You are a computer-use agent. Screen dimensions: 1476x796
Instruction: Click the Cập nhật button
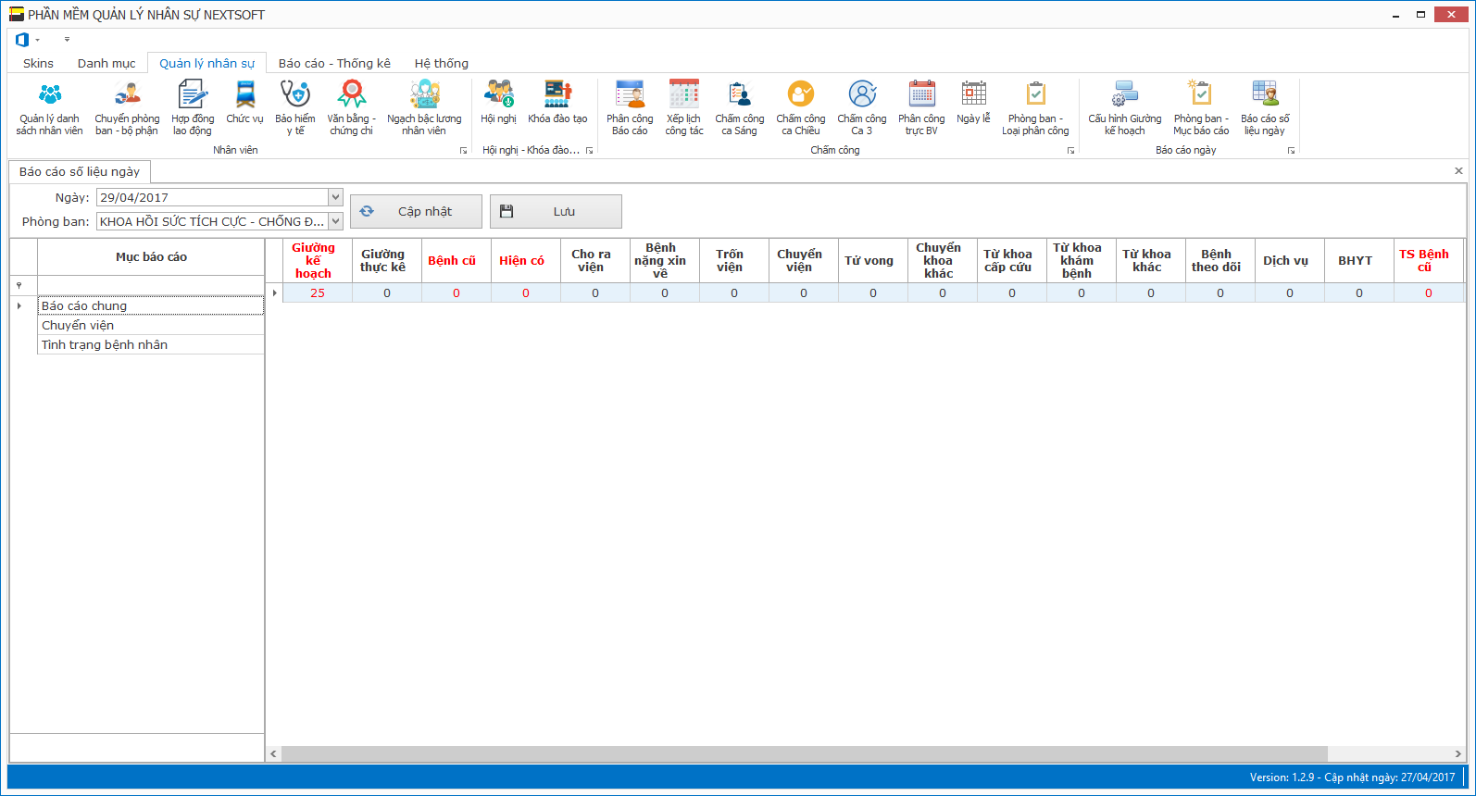click(416, 211)
